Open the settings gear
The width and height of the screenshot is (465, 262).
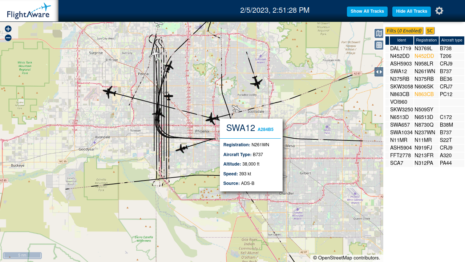click(x=439, y=11)
